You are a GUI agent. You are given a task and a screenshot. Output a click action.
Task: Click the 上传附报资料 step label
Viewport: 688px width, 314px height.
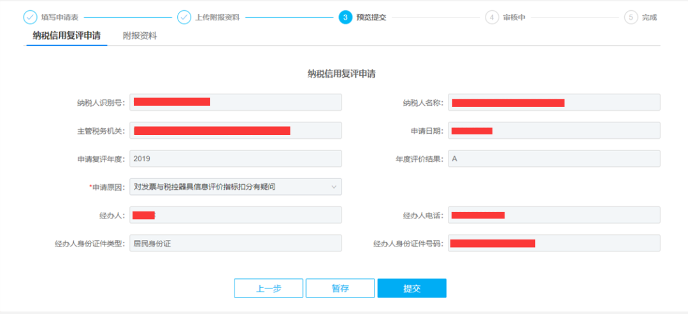coord(218,18)
